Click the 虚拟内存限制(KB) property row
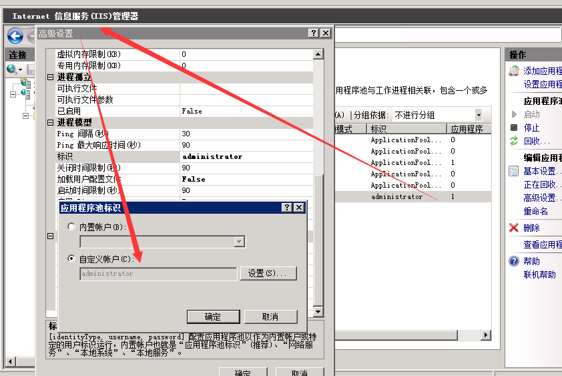The image size is (562, 376). pyautogui.click(x=184, y=54)
